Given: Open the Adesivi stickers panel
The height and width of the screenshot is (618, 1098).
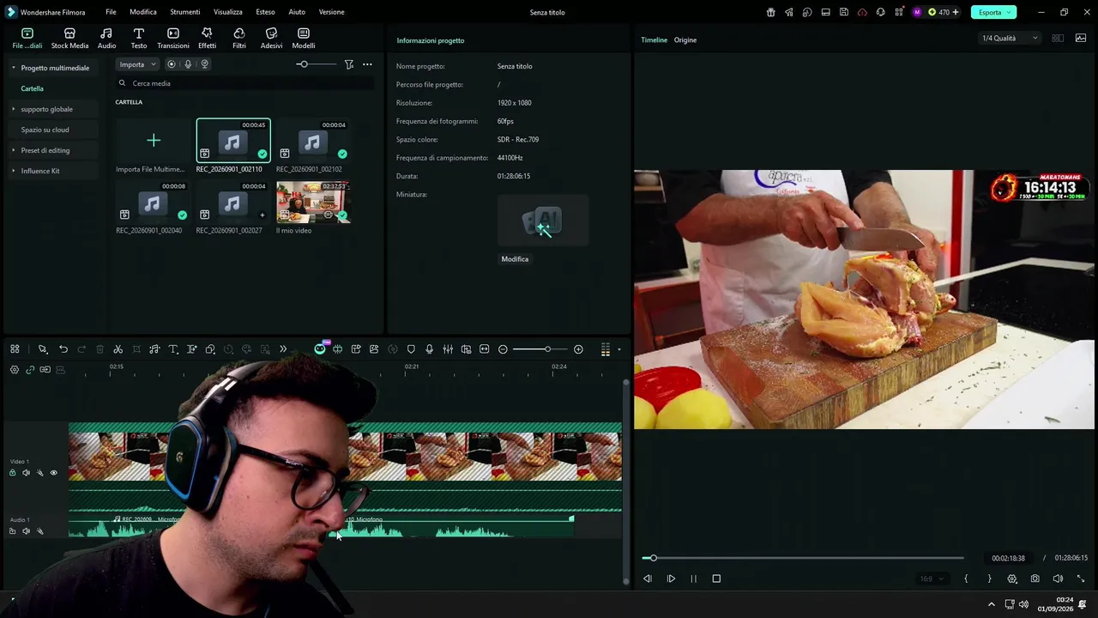Looking at the screenshot, I should point(271,38).
